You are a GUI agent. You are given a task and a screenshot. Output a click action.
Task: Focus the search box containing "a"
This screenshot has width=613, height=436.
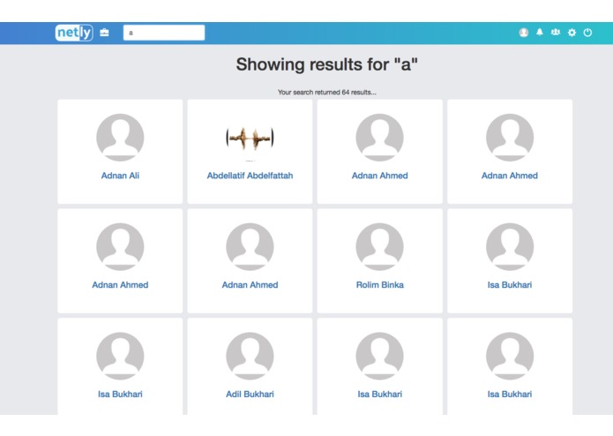pos(164,33)
